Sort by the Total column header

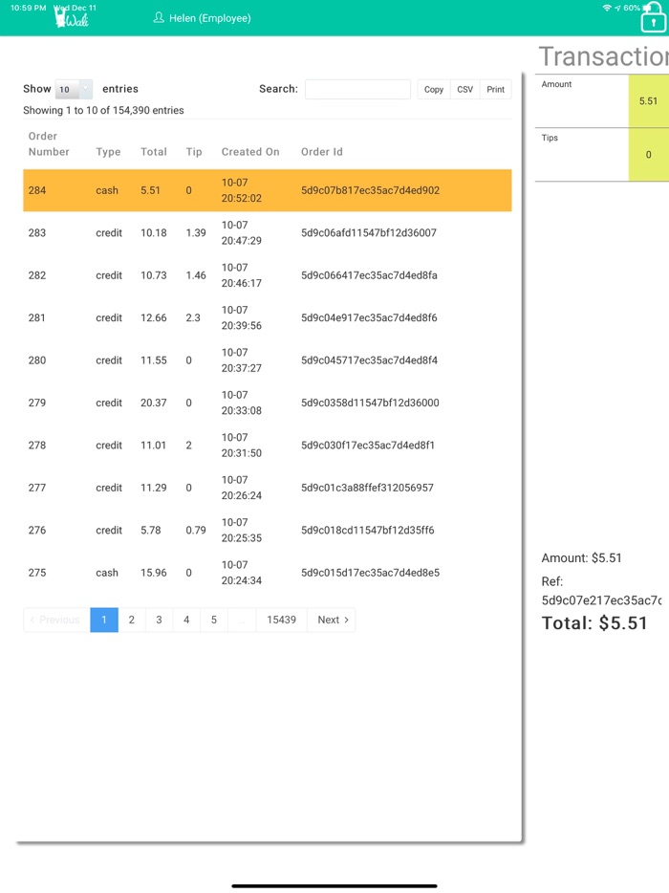(x=154, y=151)
